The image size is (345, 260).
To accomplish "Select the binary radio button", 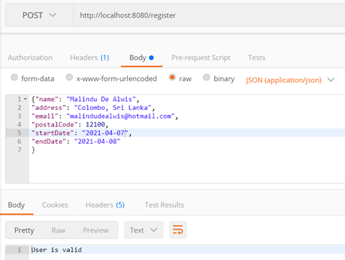I will [206, 78].
